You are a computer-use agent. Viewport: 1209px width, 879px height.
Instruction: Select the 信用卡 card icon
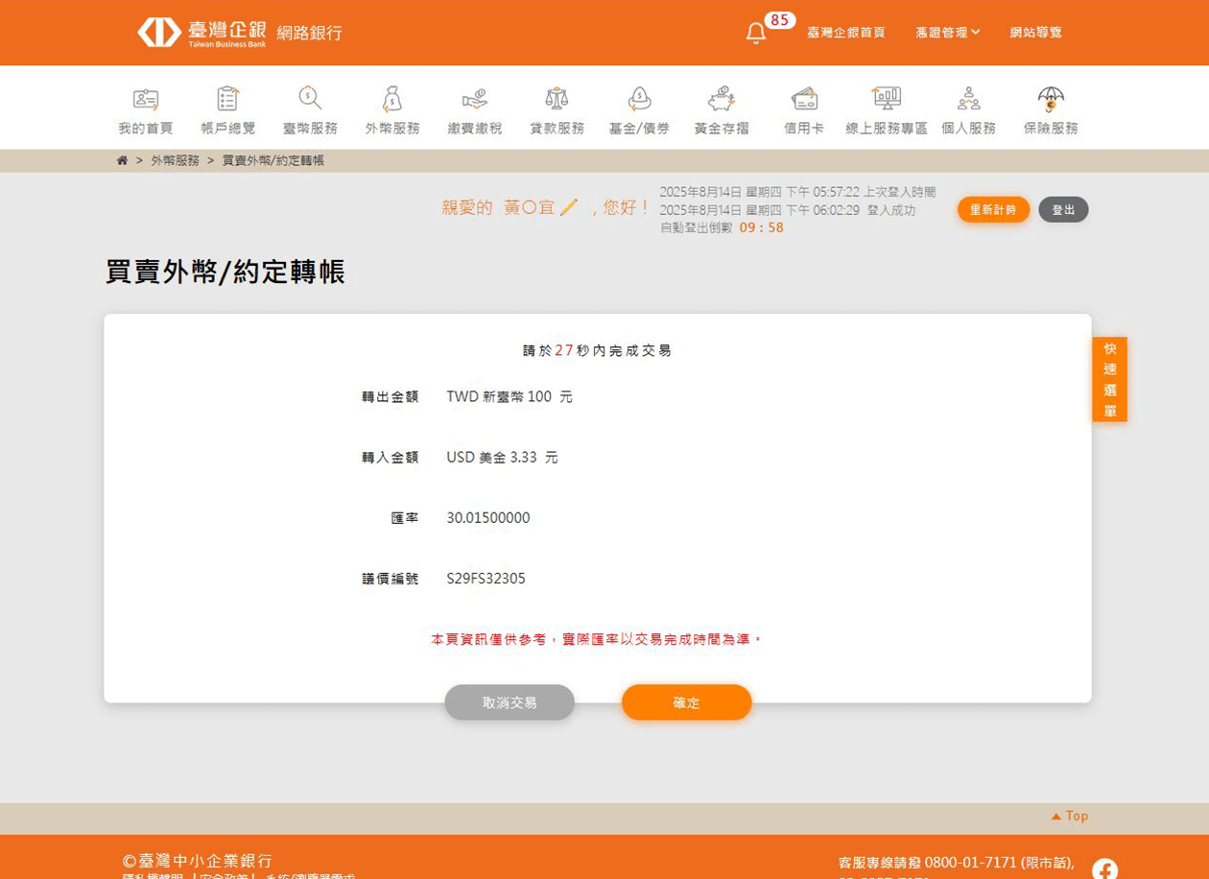pyautogui.click(x=804, y=99)
